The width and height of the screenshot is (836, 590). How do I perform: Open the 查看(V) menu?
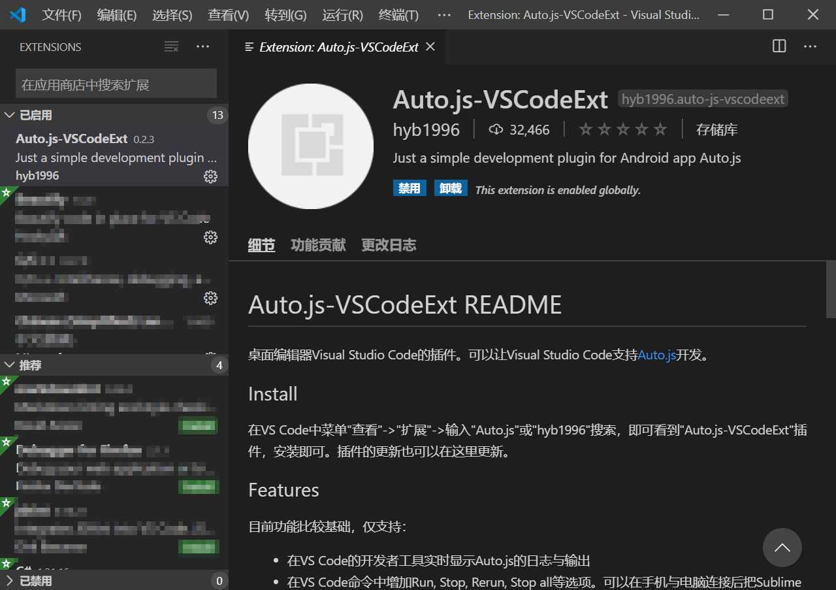pos(229,14)
